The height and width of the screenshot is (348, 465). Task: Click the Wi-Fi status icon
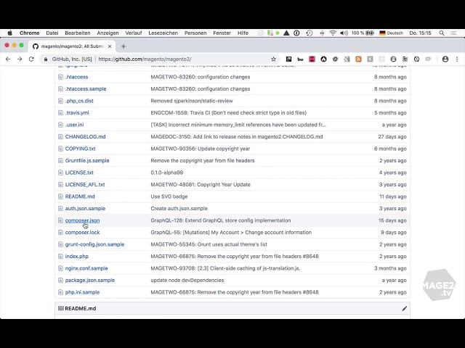point(333,33)
